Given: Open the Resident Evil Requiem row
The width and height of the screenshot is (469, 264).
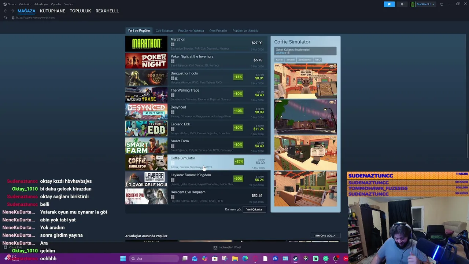Looking at the screenshot, I should coord(196,196).
